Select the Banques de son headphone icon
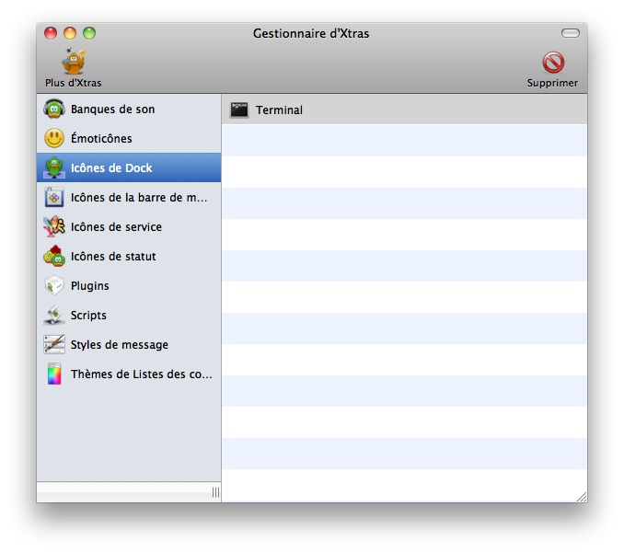624x553 pixels. click(x=54, y=109)
